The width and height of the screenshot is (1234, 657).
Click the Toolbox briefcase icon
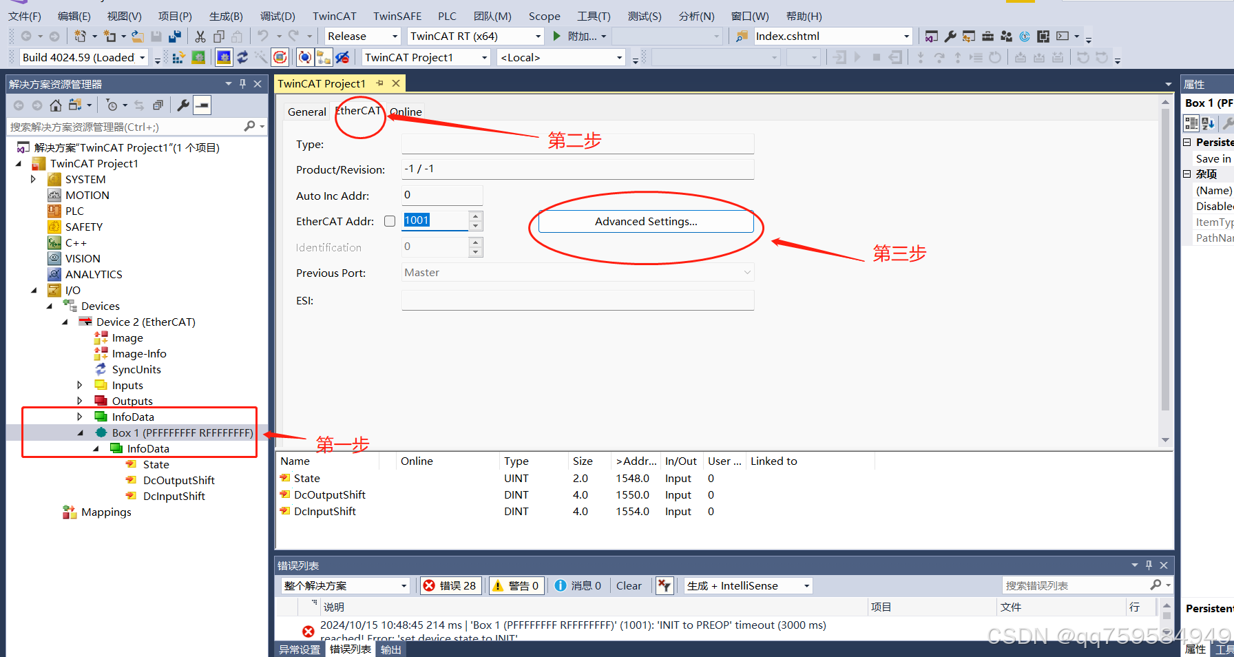[x=987, y=36]
